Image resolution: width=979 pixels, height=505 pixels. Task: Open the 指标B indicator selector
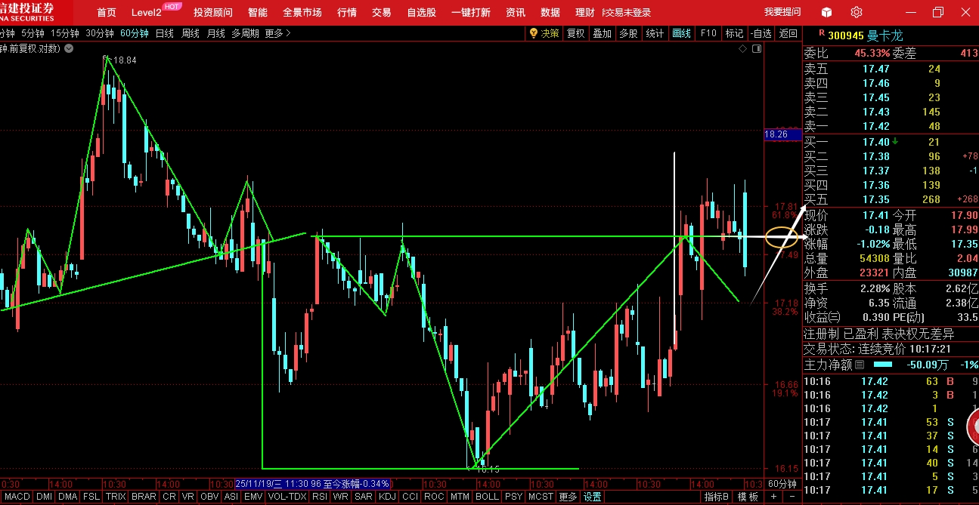tap(716, 497)
